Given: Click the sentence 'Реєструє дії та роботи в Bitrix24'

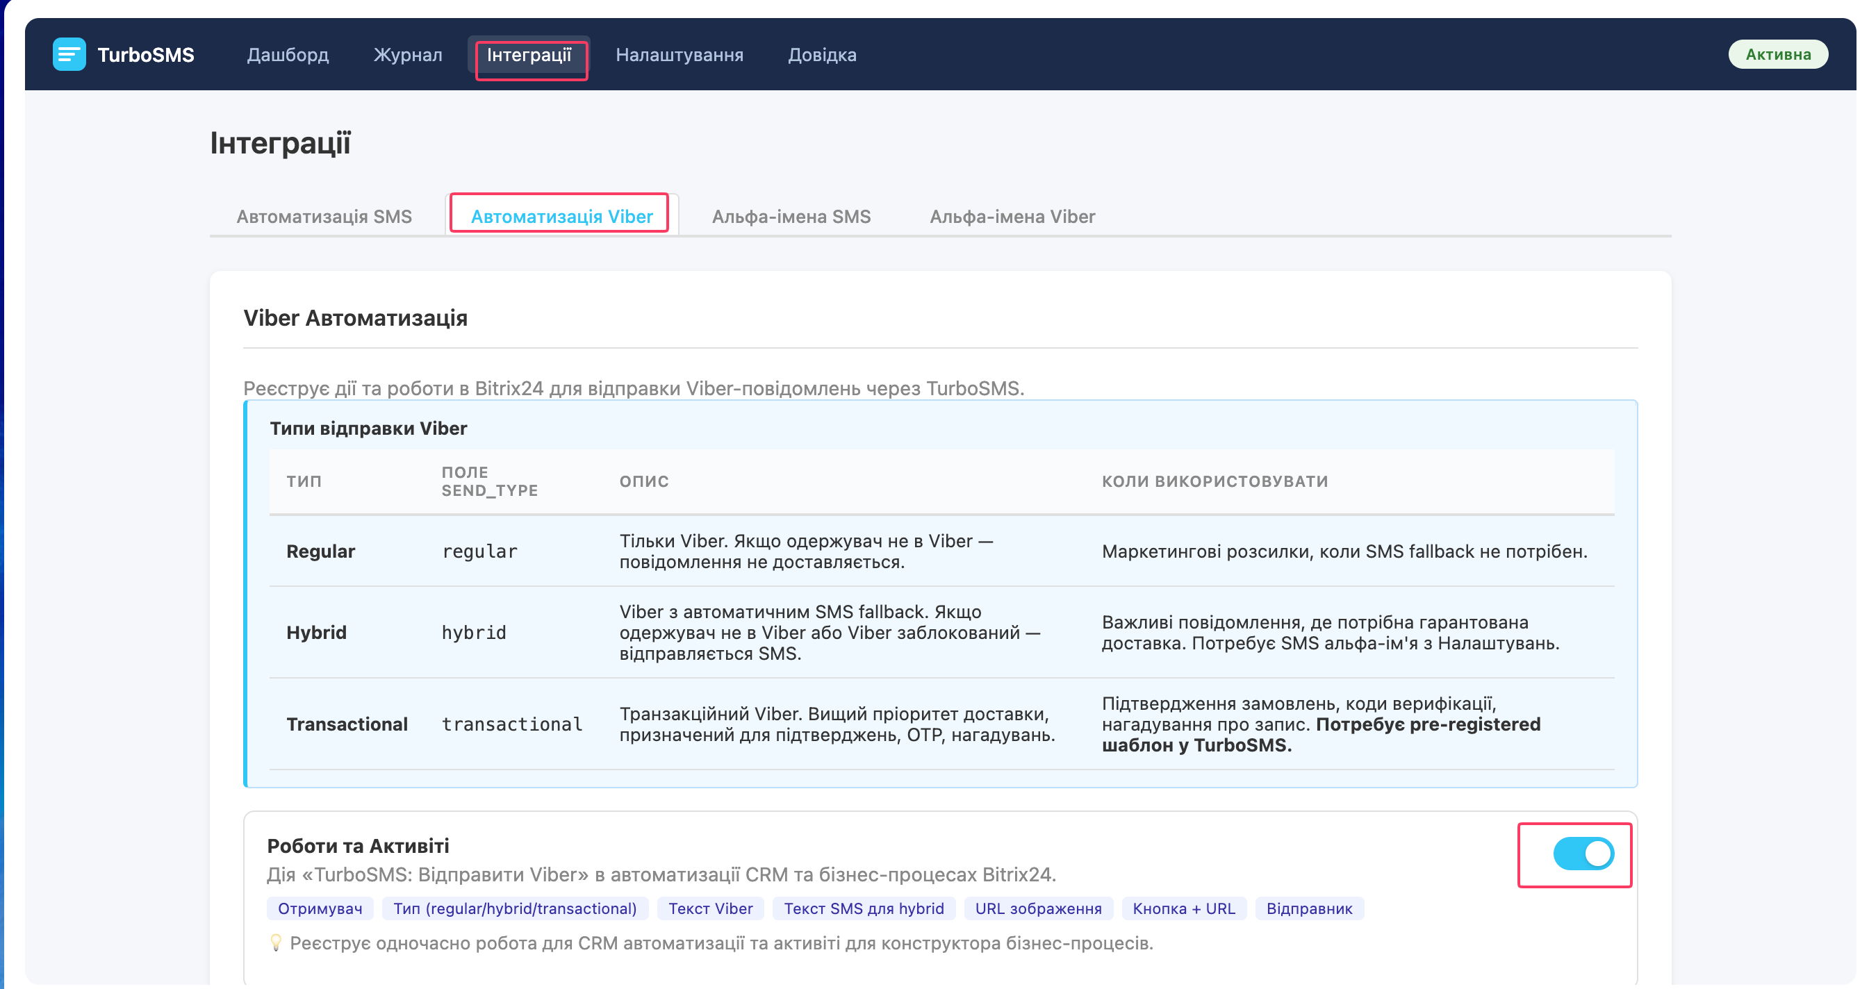Looking at the screenshot, I should pyautogui.click(x=634, y=388).
